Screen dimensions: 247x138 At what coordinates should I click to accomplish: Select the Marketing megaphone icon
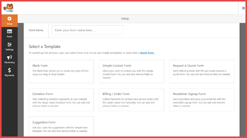click(x=9, y=58)
